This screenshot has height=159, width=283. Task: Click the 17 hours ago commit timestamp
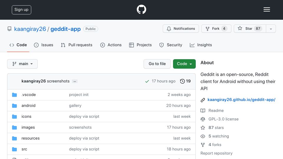[x=164, y=81]
